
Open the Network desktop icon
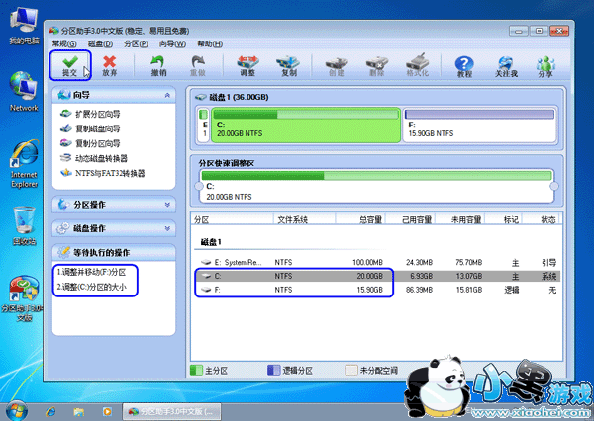point(24,92)
